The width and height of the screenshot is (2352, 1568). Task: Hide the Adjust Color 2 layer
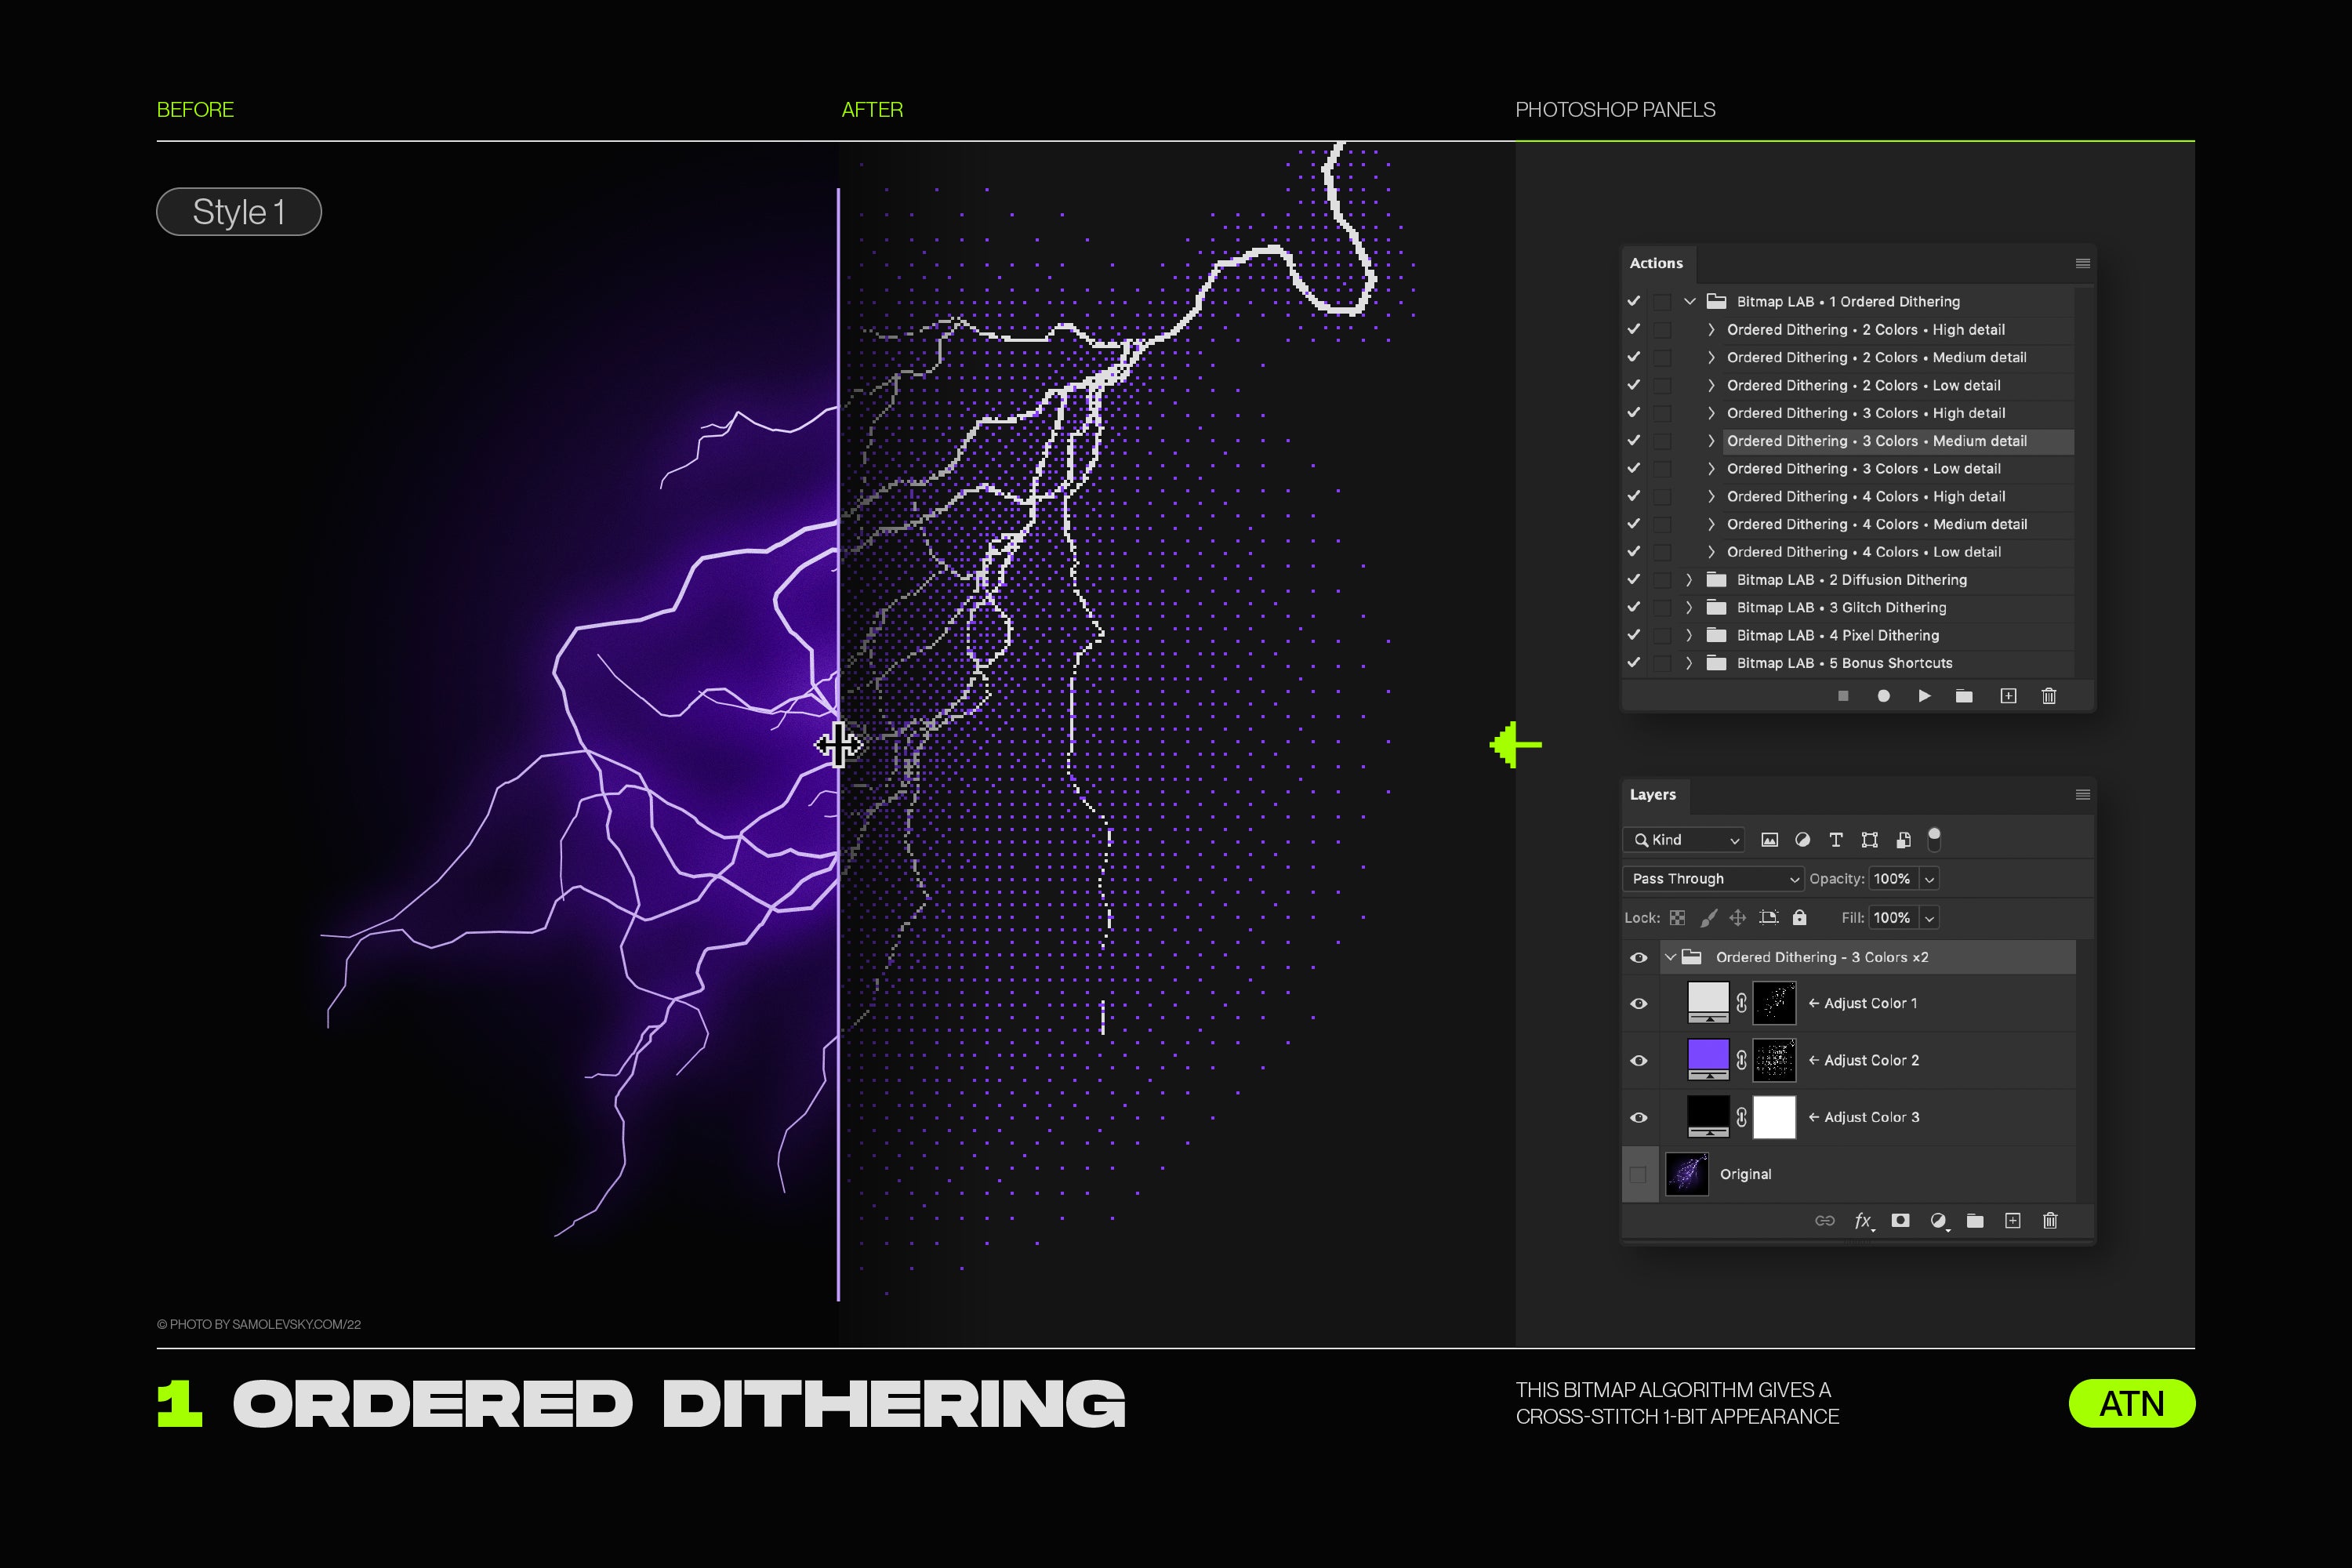[1638, 1060]
